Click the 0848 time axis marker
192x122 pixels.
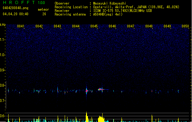(149, 26)
